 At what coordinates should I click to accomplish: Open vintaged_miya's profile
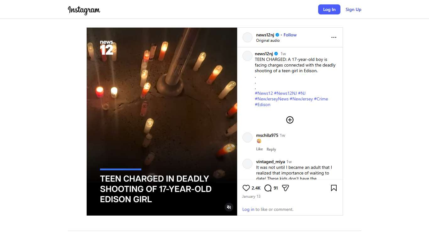[270, 162]
